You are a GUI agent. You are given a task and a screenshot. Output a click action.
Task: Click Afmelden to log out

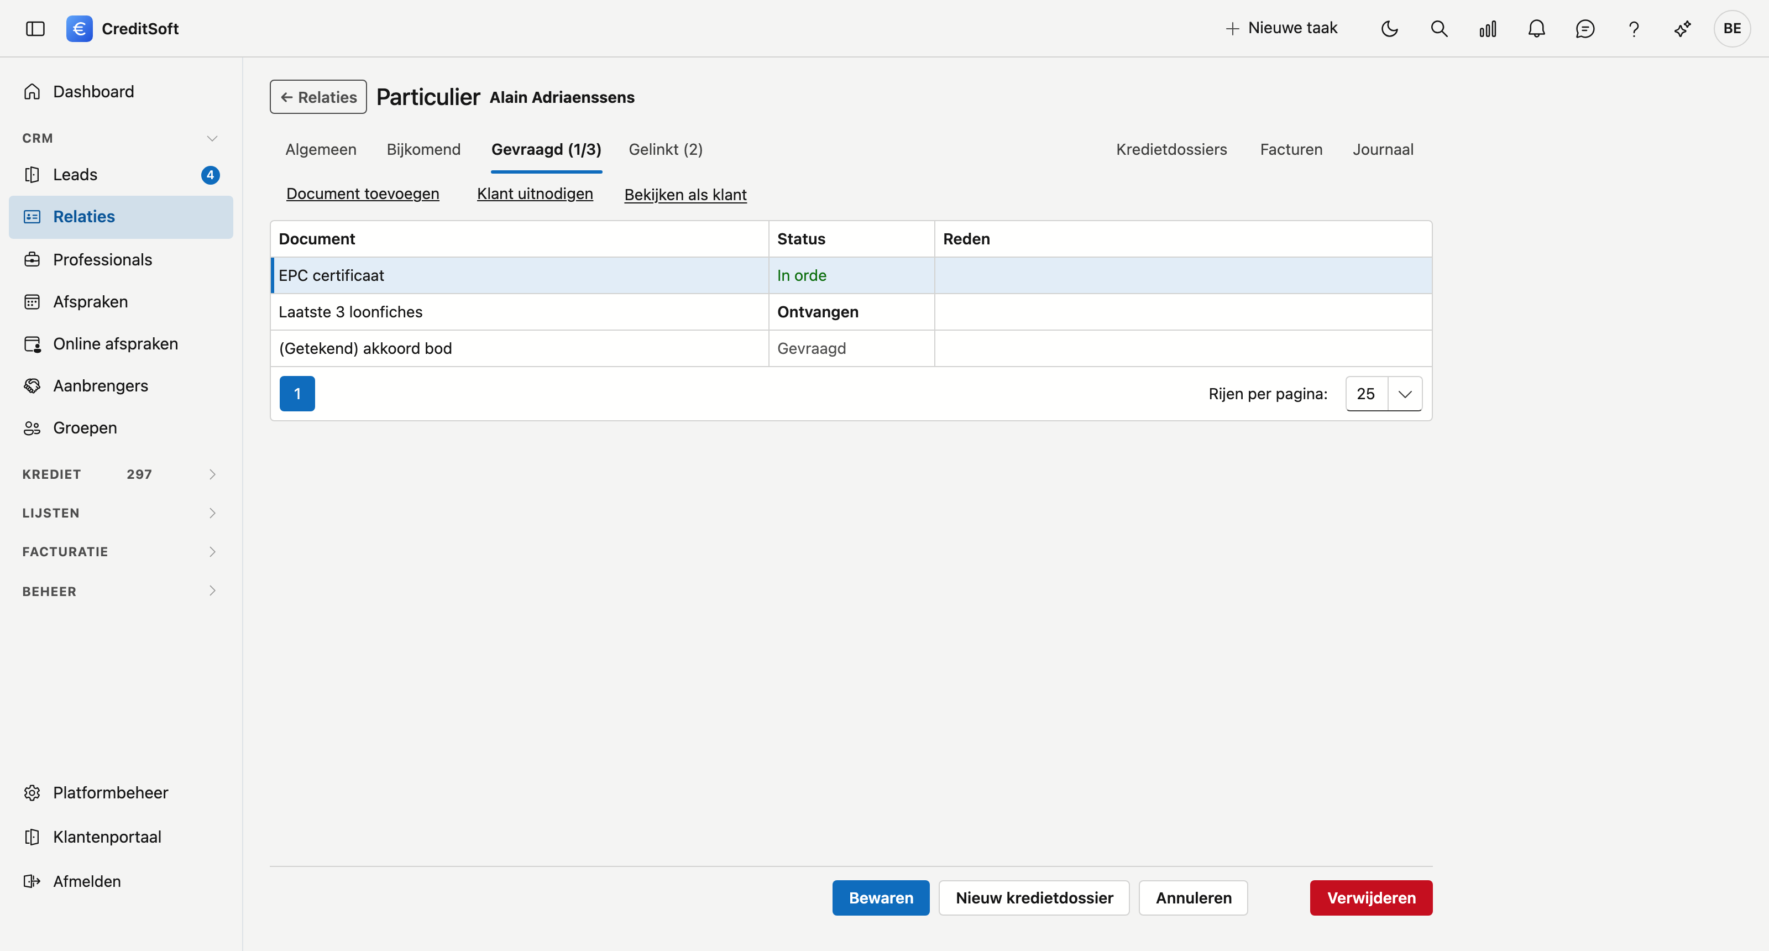[121, 881]
